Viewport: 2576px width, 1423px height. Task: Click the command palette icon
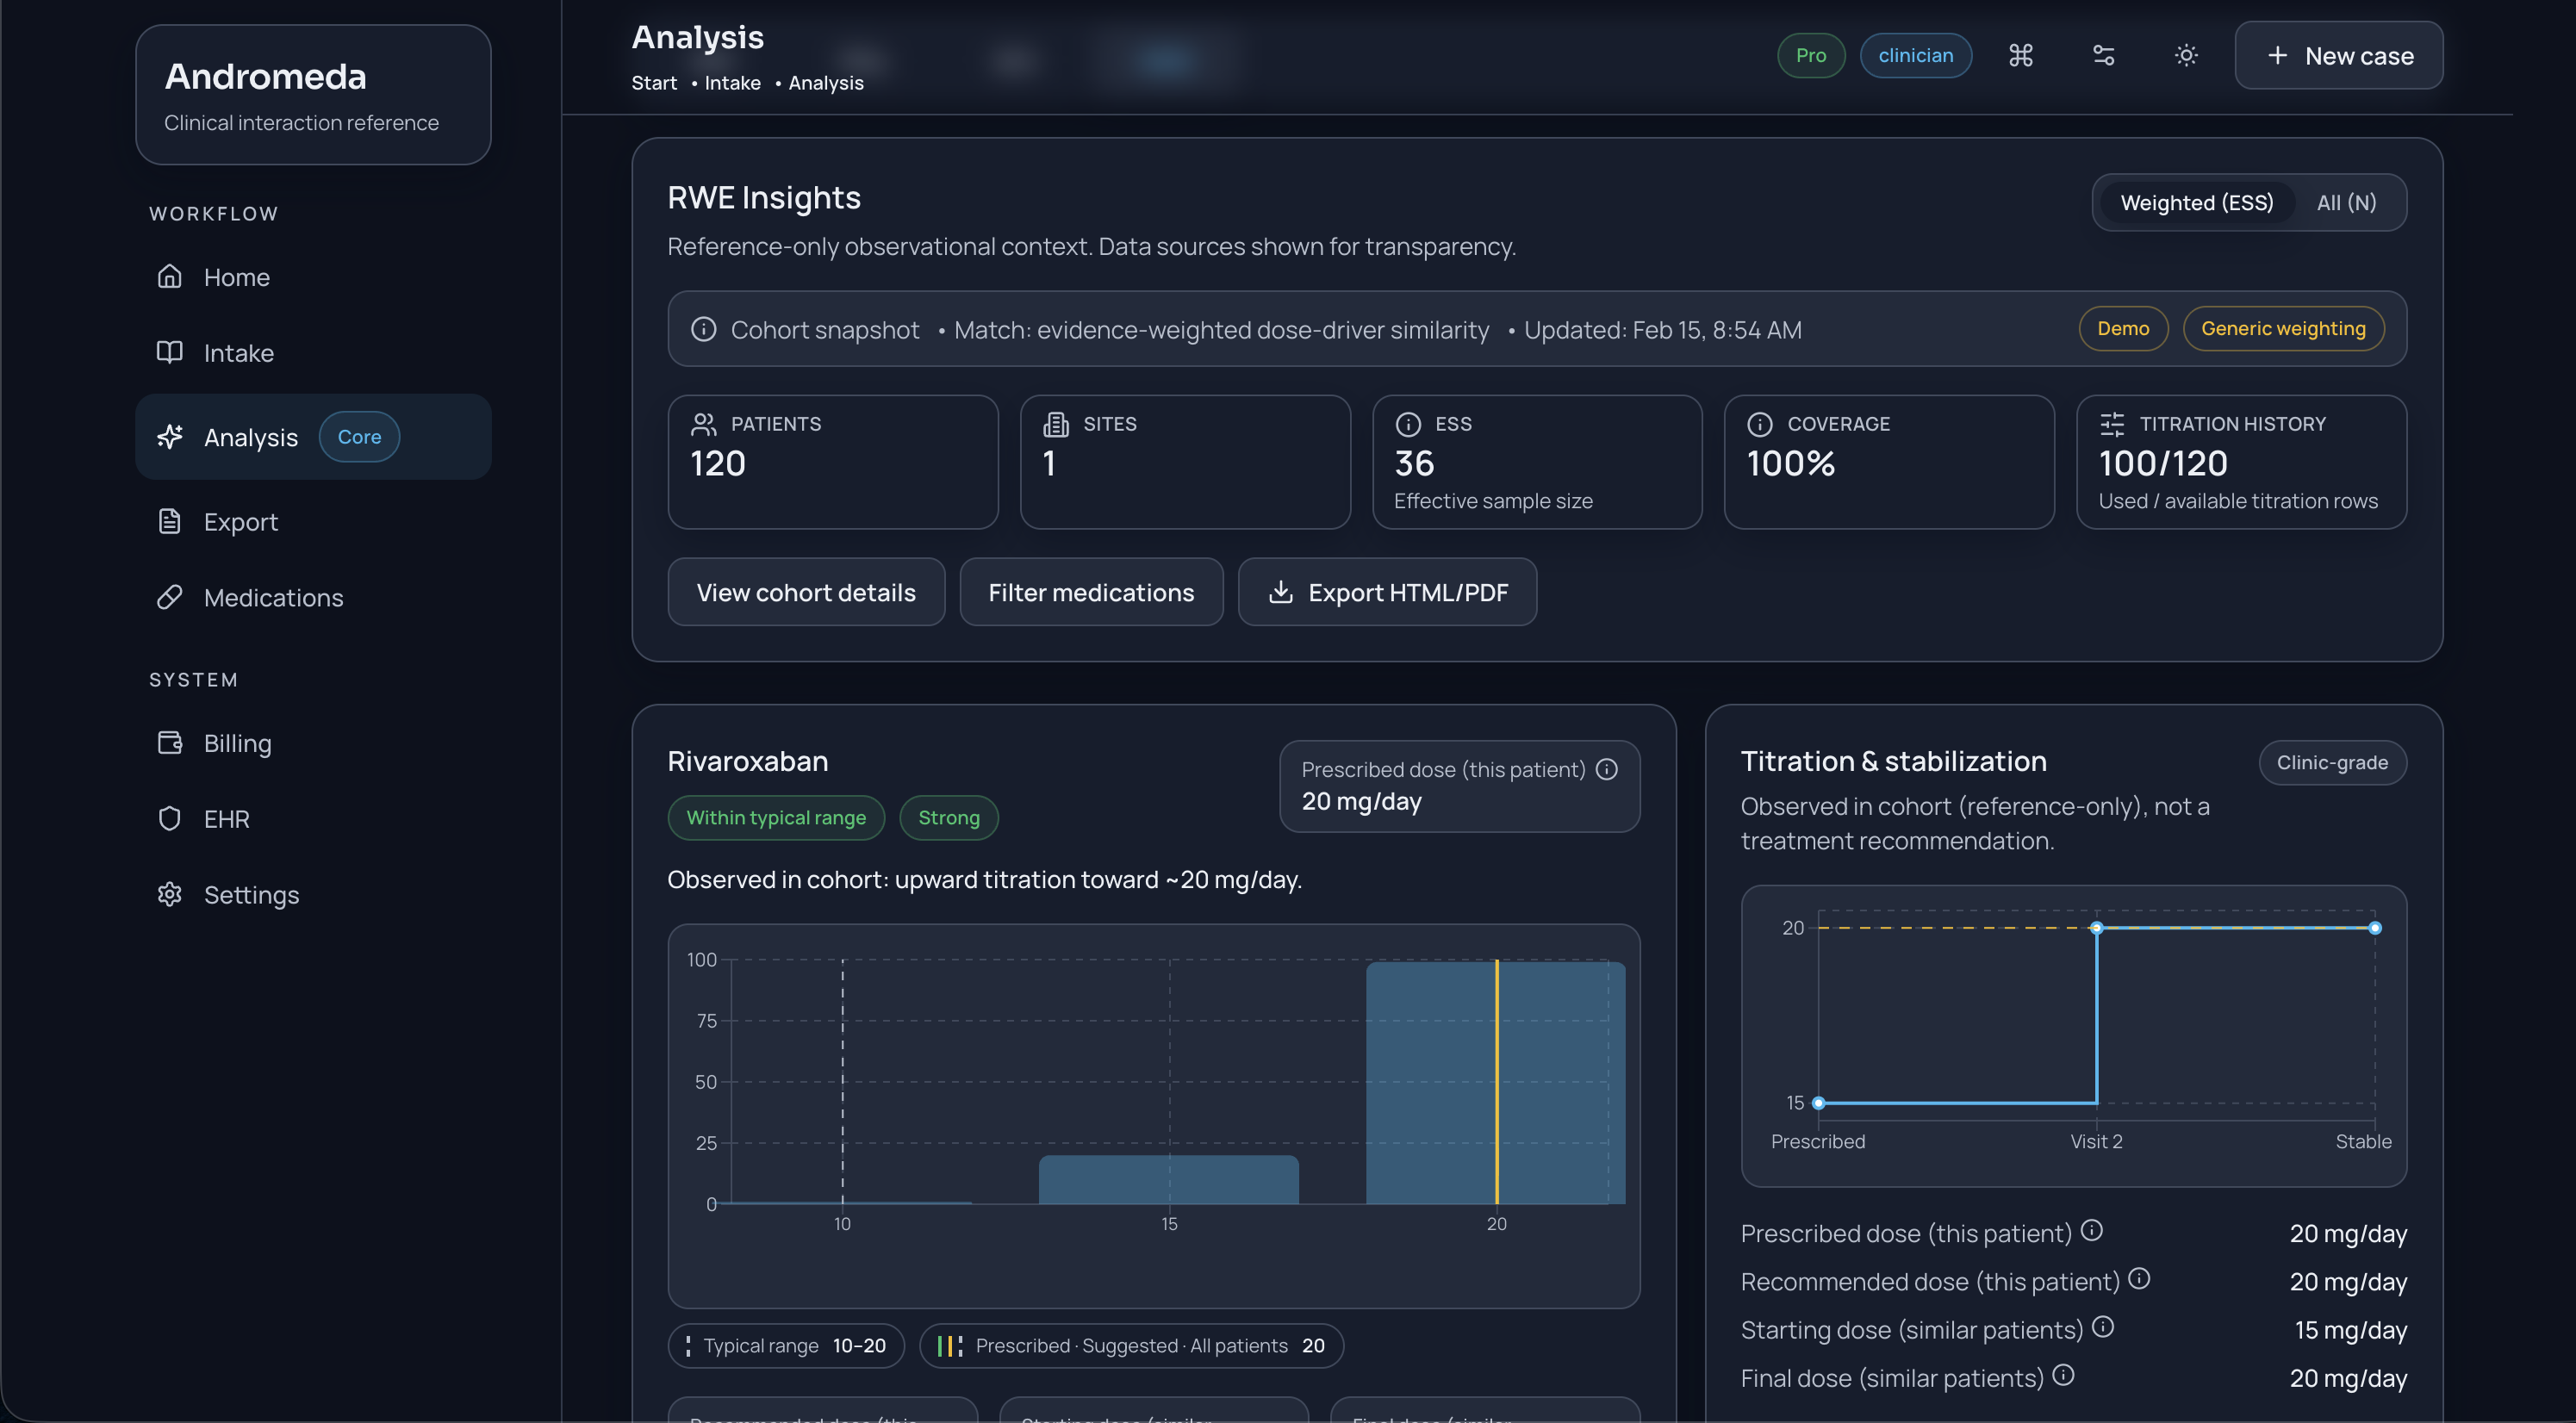[2020, 55]
